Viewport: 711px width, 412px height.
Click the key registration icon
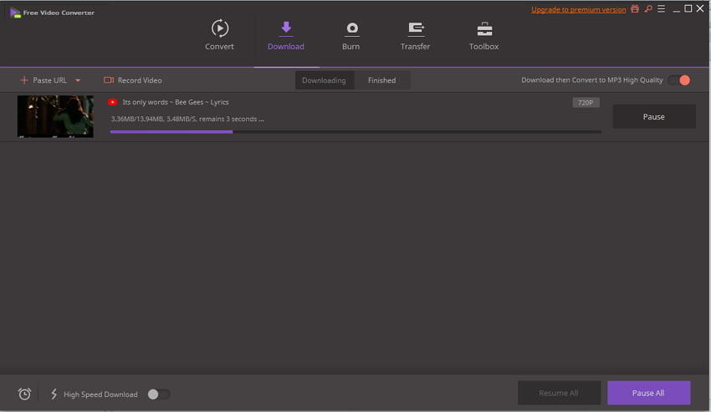coord(648,8)
